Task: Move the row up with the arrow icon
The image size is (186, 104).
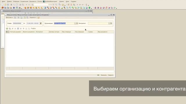Action: [x=21, y=29]
